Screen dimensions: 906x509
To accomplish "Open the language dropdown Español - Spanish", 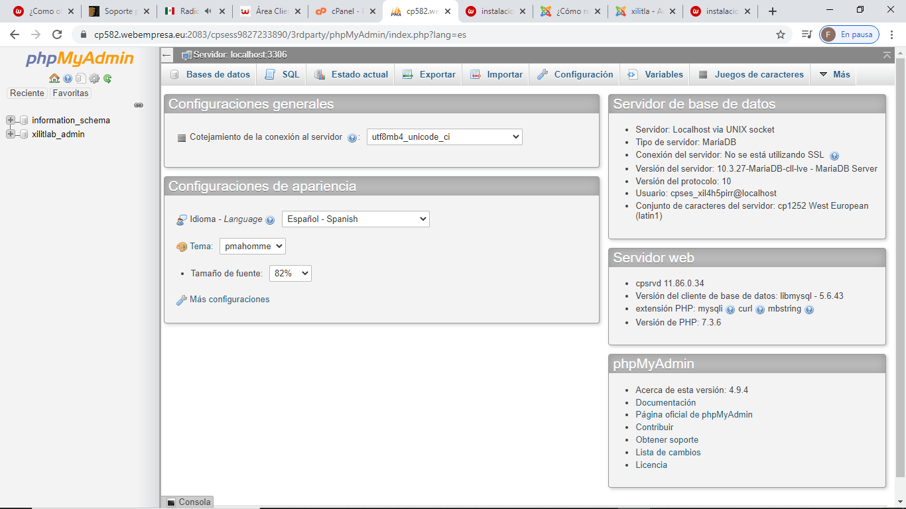I will pos(356,219).
